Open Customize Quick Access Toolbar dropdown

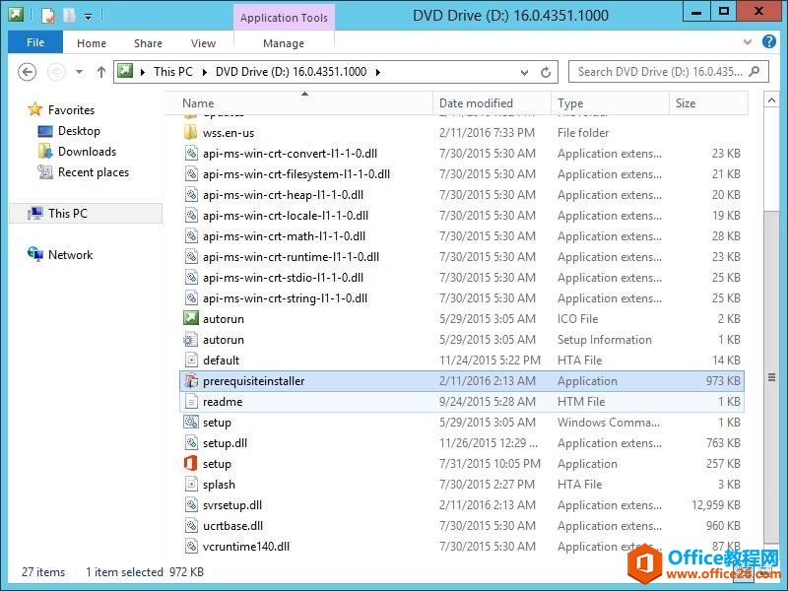click(x=88, y=16)
